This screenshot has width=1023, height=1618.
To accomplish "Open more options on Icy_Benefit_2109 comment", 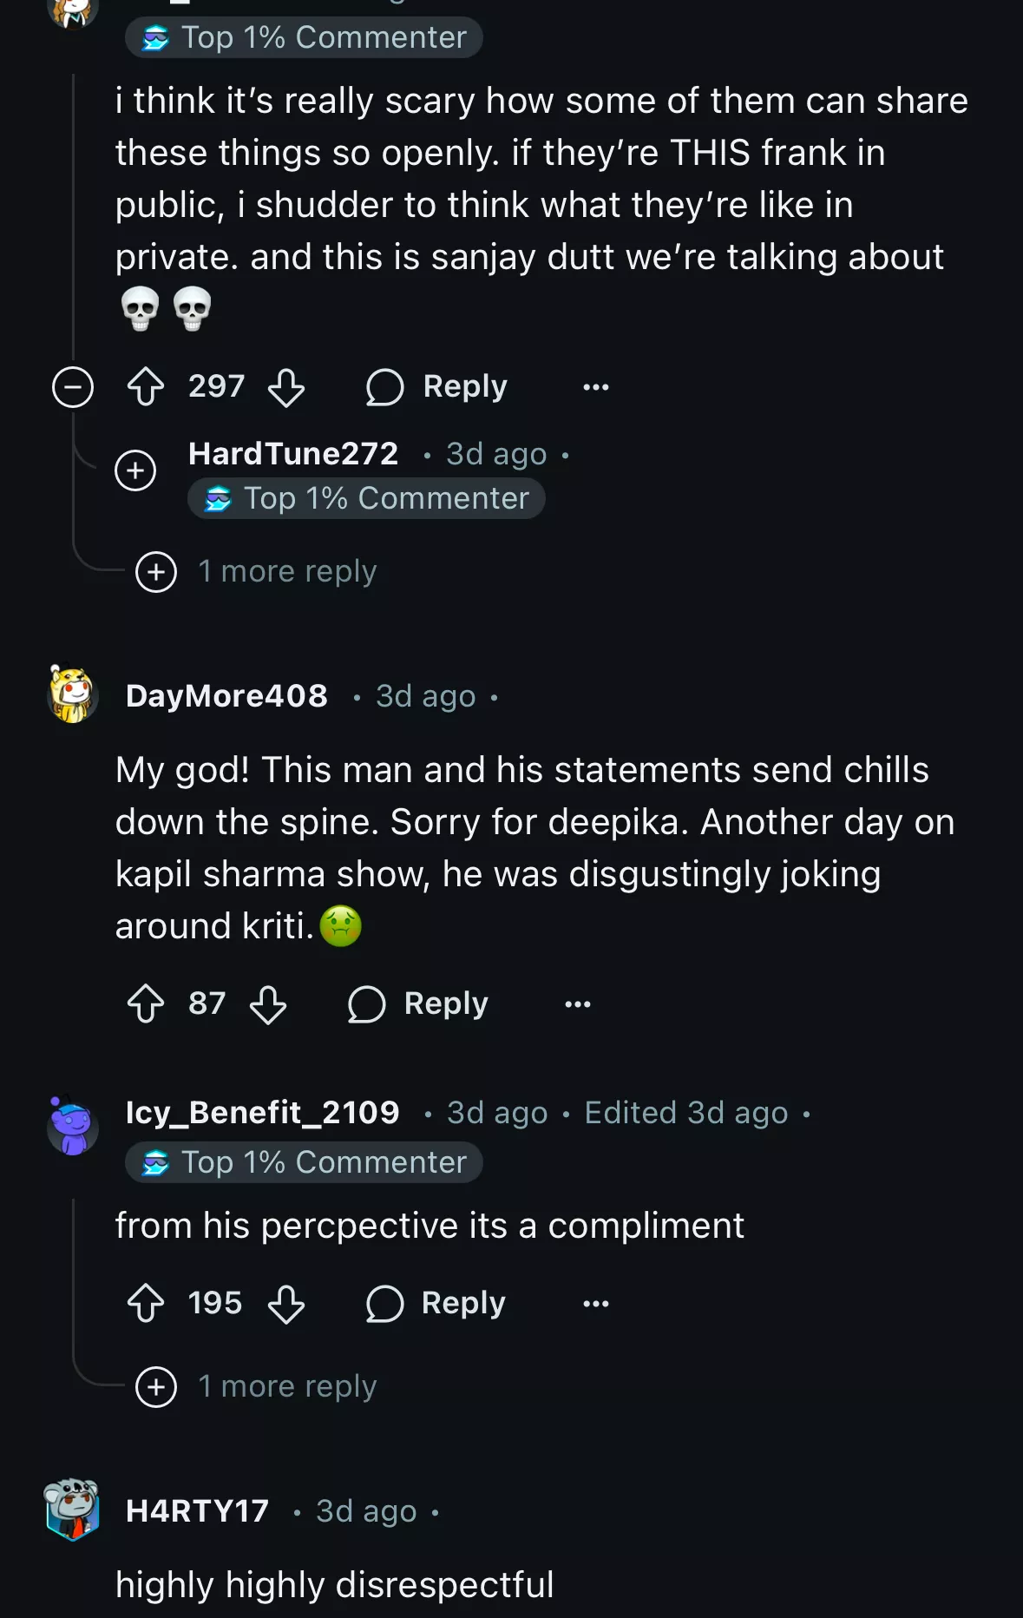I will [595, 1304].
